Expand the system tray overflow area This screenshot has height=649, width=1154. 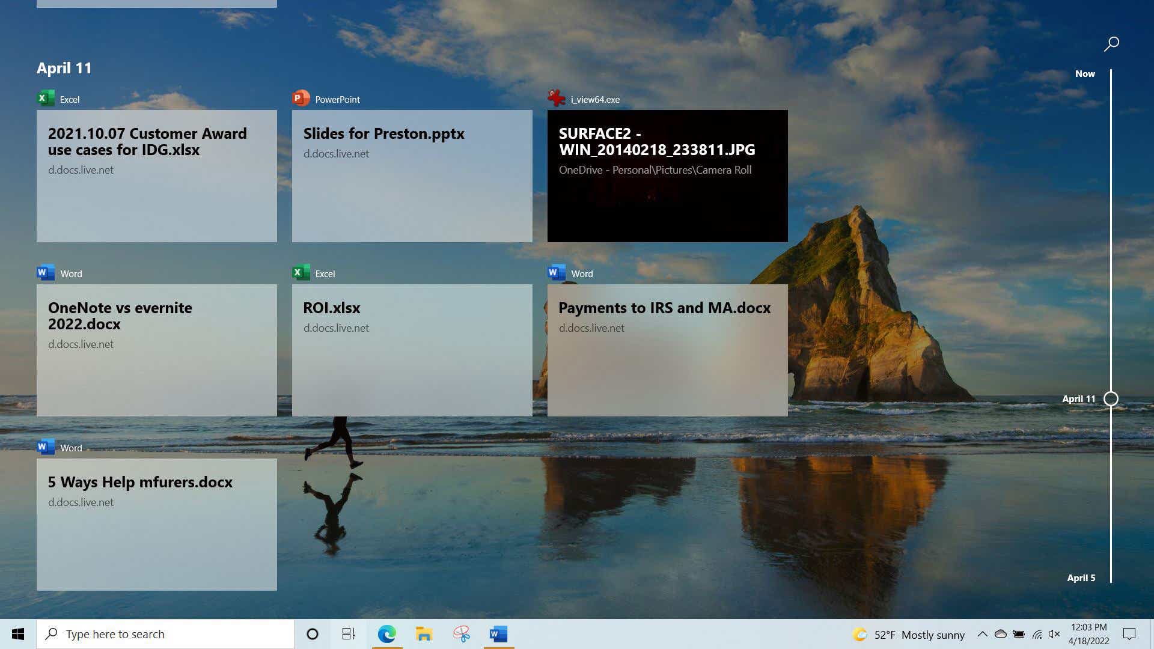[x=983, y=634]
